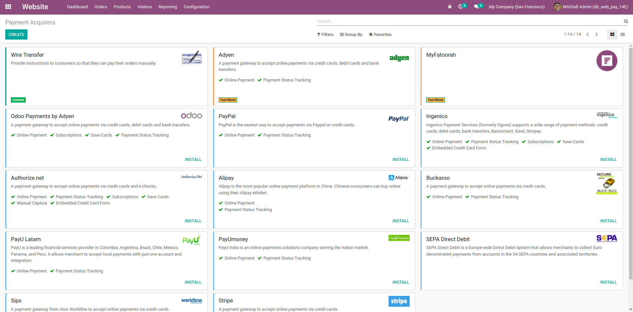Install Authorize.net acquirer

(193, 221)
